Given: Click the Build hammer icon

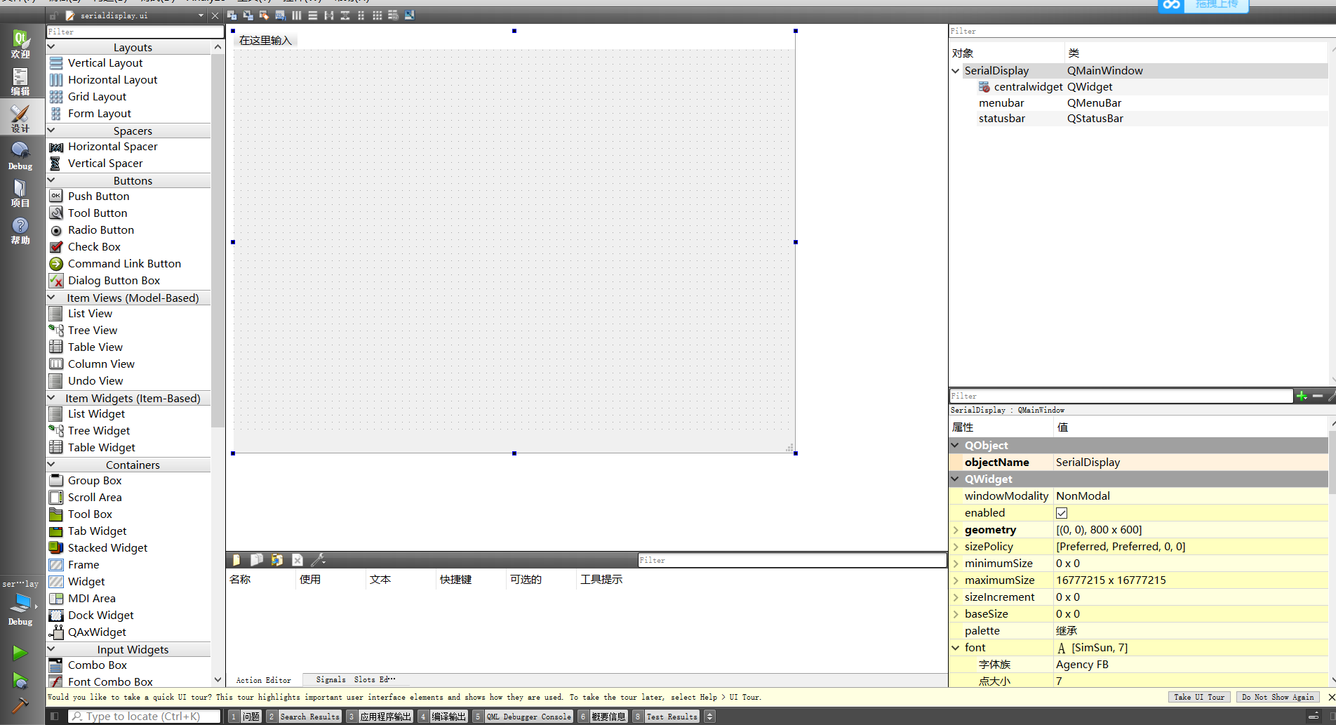Looking at the screenshot, I should pyautogui.click(x=20, y=705).
